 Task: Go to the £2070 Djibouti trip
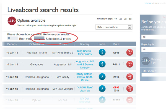[x=129, y=100]
